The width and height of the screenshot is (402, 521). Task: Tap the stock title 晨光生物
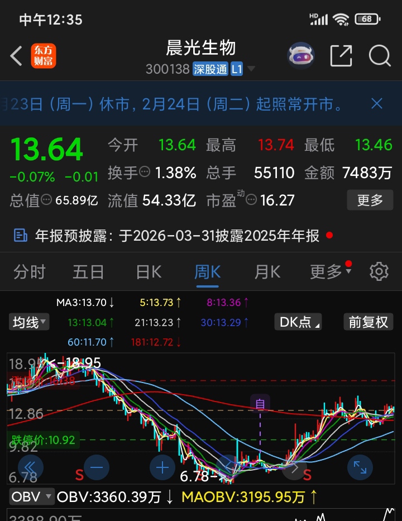[x=201, y=48]
